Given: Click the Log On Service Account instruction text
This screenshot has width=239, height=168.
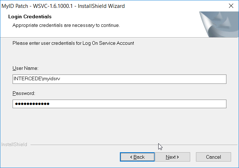Looking at the screenshot, I should click(73, 43).
